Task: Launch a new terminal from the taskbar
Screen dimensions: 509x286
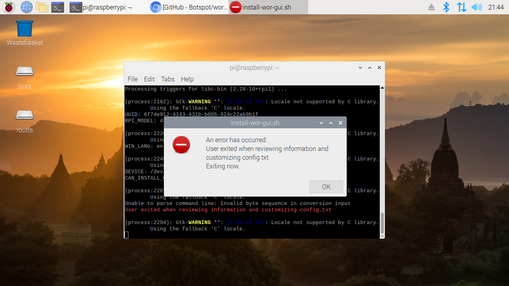Action: click(58, 7)
